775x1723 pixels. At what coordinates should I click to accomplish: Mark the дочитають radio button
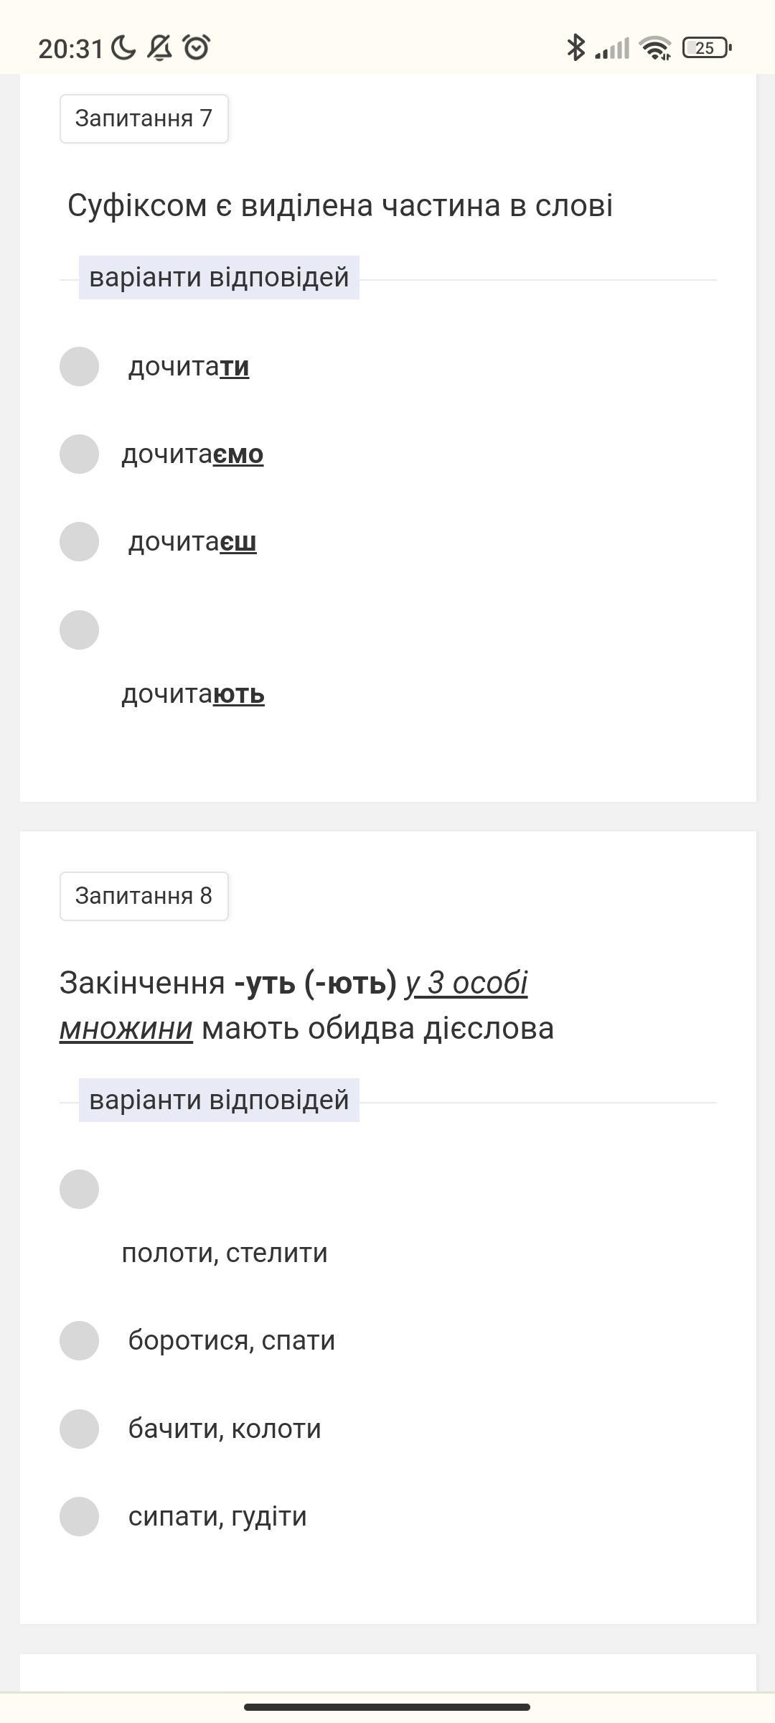[79, 630]
